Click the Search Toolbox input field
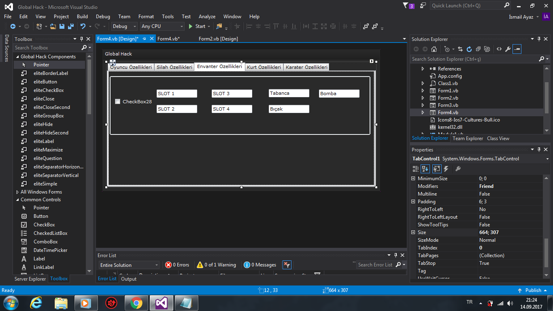Viewport: 553px width, 311px height. [x=47, y=48]
